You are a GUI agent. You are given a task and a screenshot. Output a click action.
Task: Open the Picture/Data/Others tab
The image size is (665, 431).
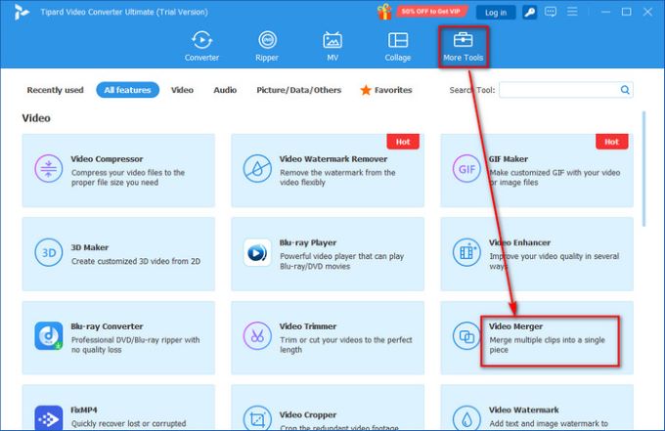(298, 90)
